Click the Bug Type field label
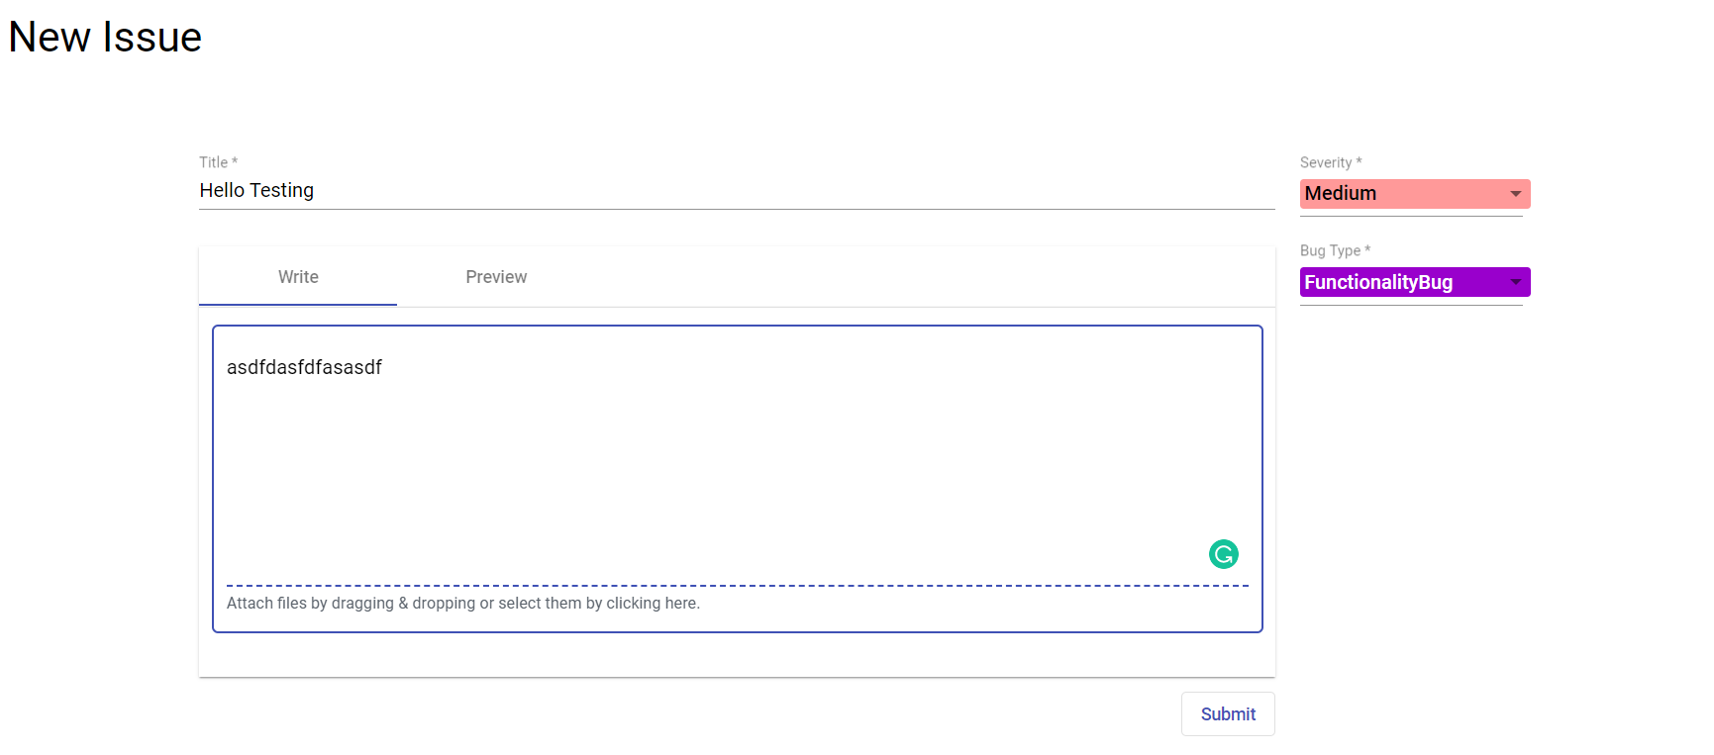 (x=1335, y=250)
